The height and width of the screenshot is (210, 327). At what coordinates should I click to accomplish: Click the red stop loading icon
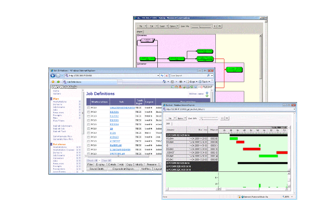coord(166,76)
